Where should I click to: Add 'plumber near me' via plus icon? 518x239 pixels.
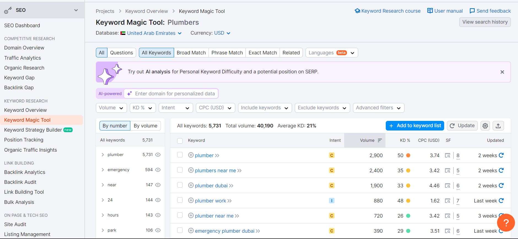pos(191,215)
